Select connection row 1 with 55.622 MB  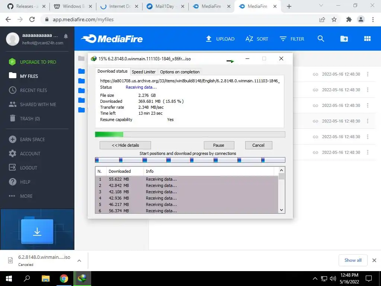pyautogui.click(x=187, y=179)
